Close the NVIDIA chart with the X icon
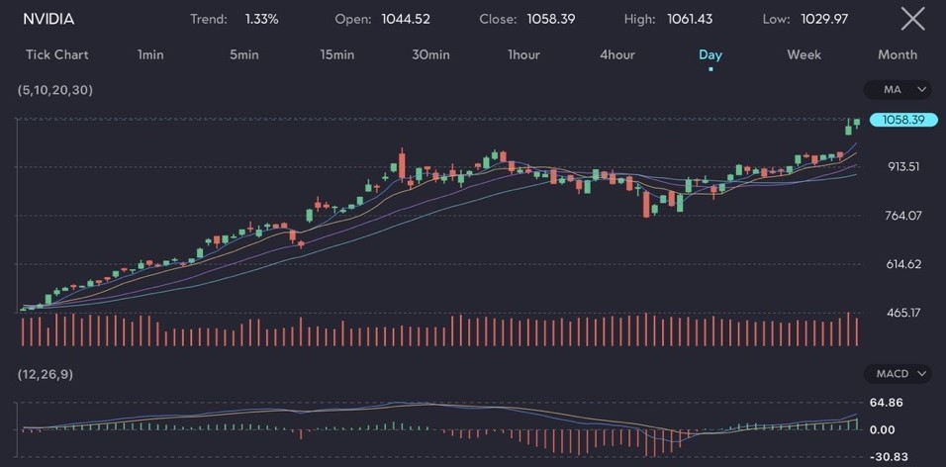946x467 pixels. pos(912,19)
